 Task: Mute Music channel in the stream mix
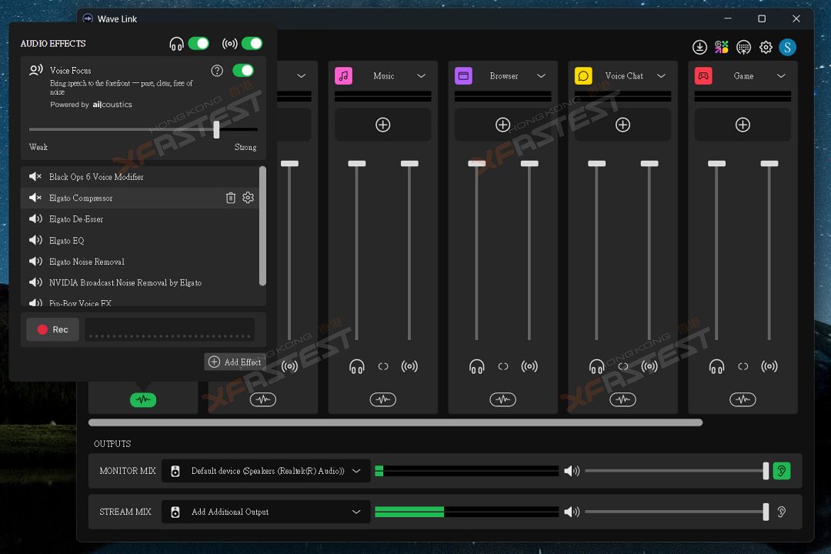point(409,366)
